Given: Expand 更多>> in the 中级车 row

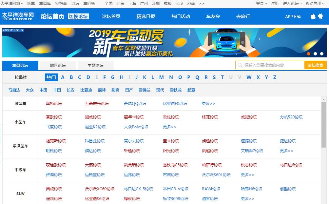Looking at the screenshot, I should coord(248,174).
